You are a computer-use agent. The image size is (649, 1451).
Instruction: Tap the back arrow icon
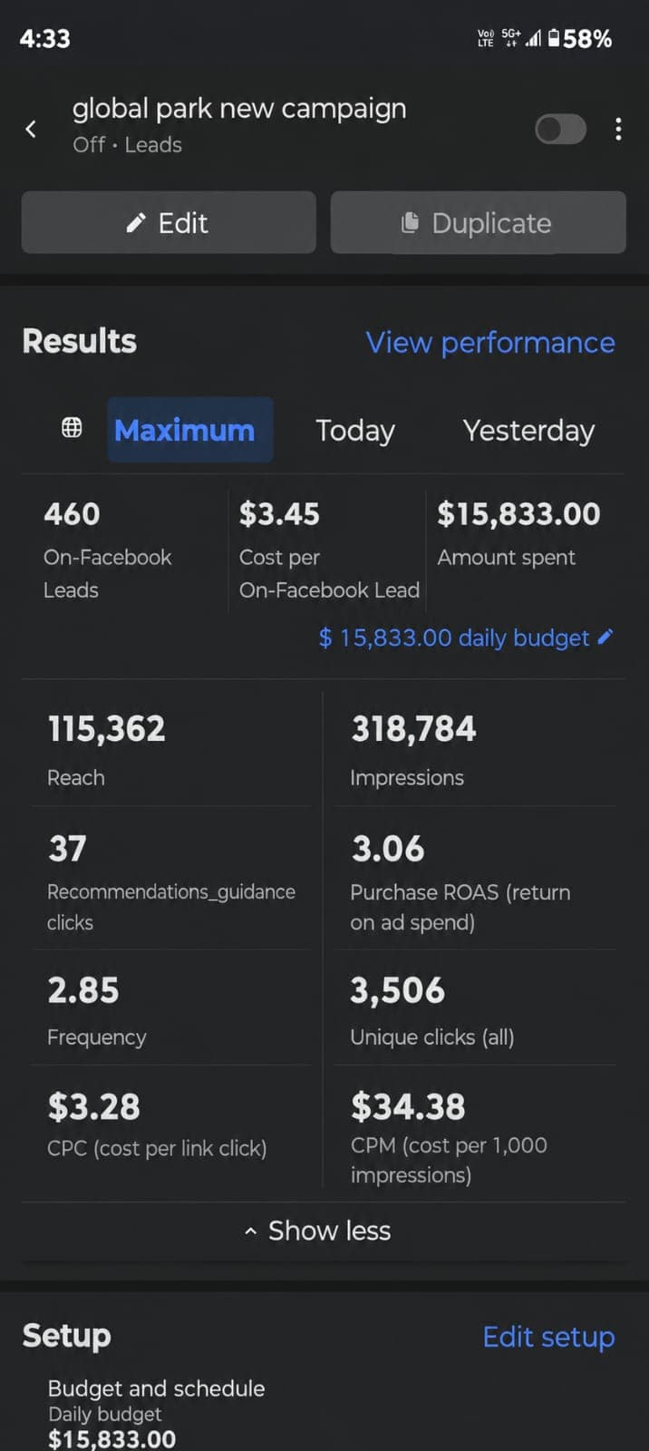[31, 130]
